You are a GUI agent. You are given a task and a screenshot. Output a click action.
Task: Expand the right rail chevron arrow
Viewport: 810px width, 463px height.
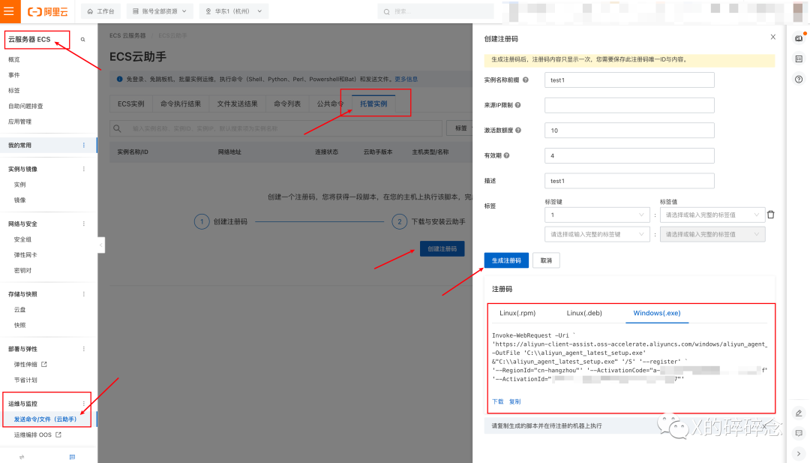(799, 453)
